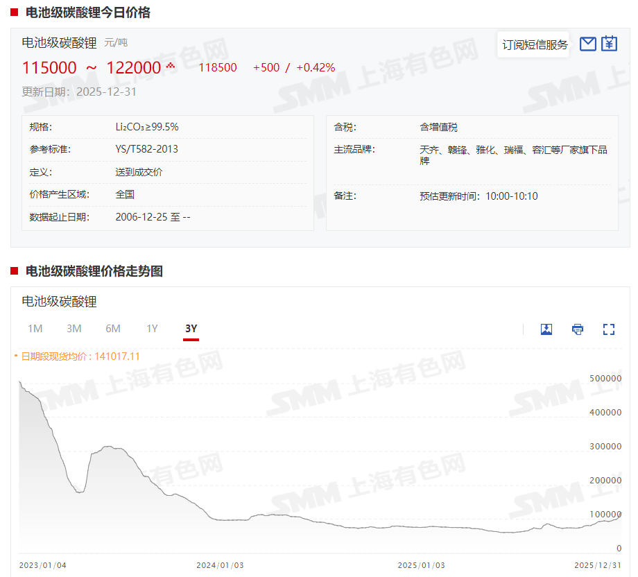Click the red price-up arrow icon
Screen dimensions: 638x577
click(171, 67)
